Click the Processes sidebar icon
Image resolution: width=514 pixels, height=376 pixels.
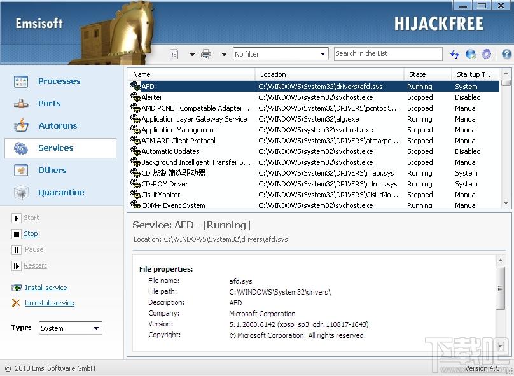21,81
